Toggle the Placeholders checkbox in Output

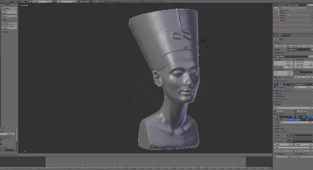(275, 114)
